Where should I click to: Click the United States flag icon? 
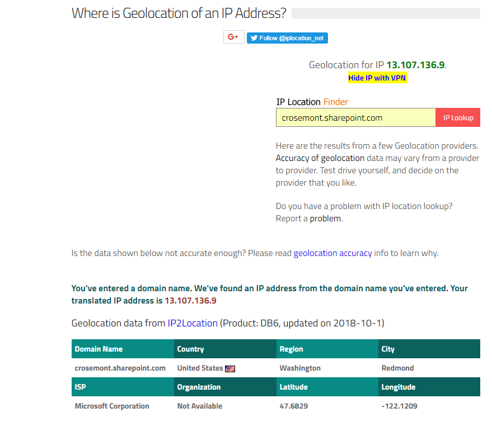click(230, 368)
